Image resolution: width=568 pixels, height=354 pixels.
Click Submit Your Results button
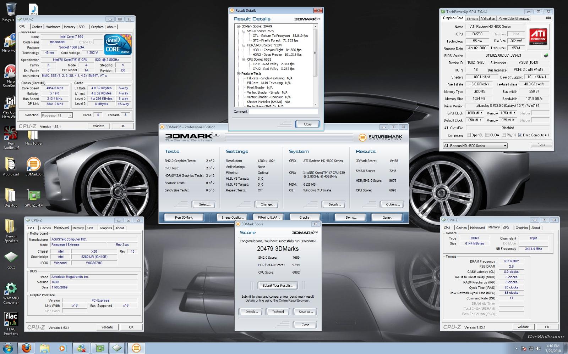[278, 286]
